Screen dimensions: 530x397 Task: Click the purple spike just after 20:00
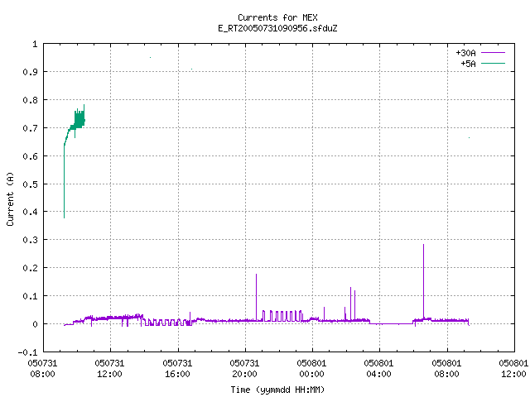[256, 297]
